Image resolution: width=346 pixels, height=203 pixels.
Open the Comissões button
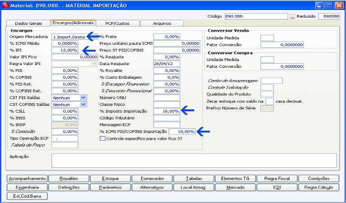coord(319,179)
